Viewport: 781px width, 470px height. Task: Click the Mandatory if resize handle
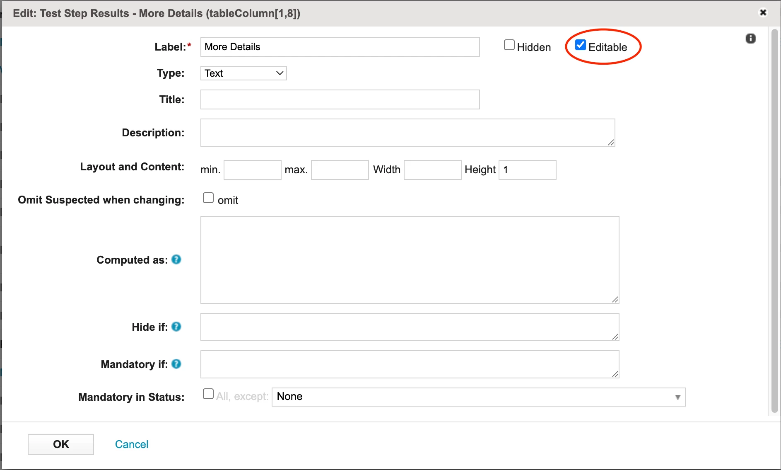[x=615, y=374]
